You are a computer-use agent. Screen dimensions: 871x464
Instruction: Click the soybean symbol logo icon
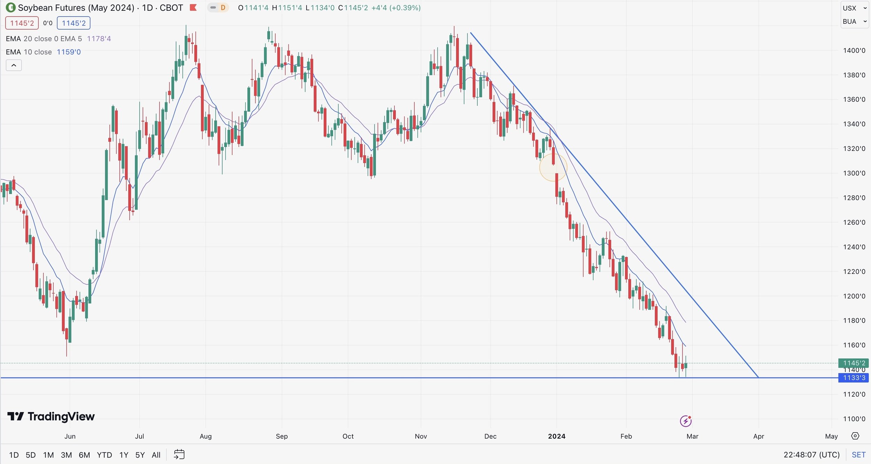(10, 7)
